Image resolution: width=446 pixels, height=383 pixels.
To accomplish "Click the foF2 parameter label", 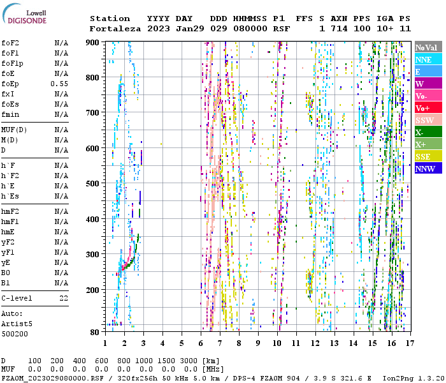I will tap(10, 43).
